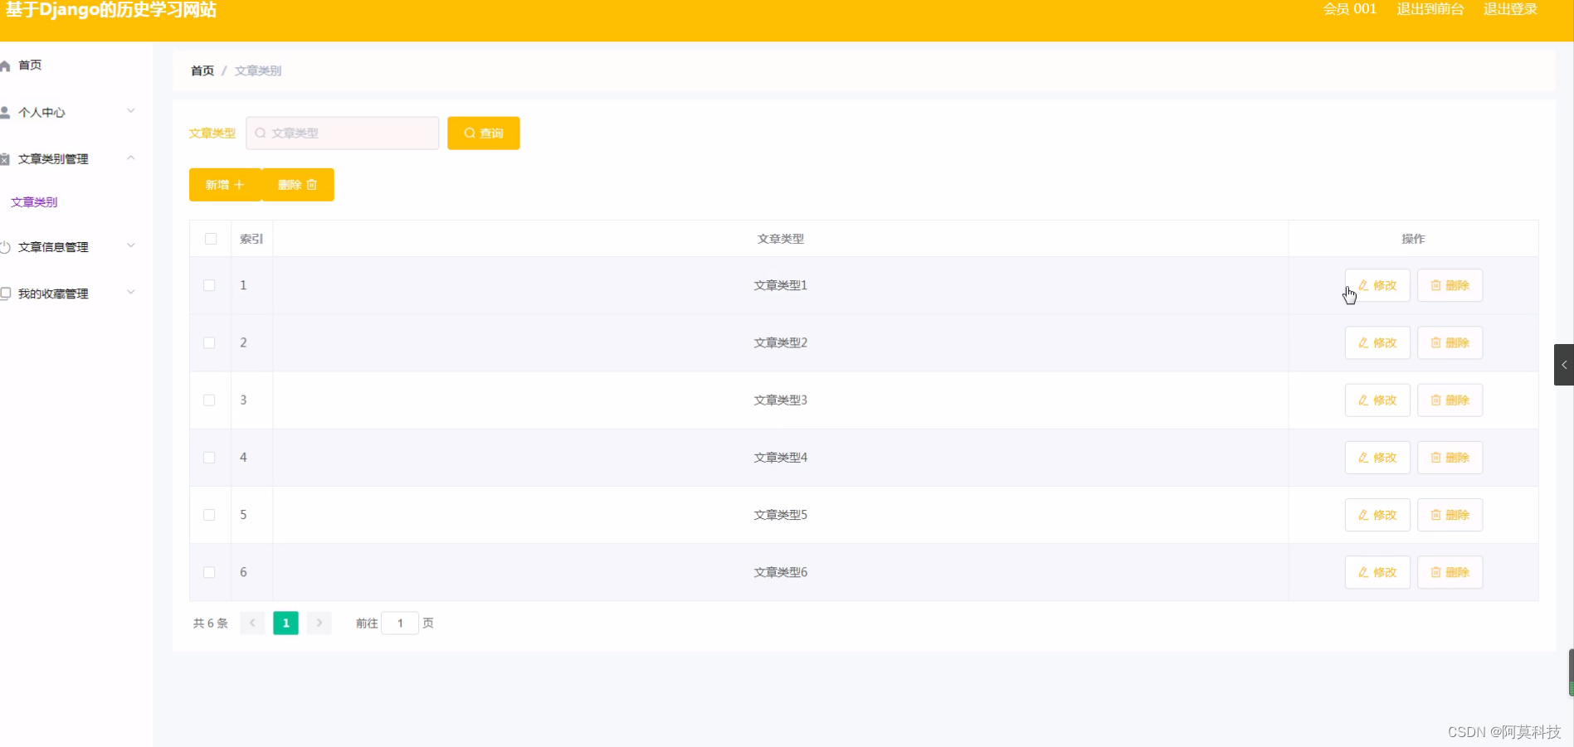Image resolution: width=1574 pixels, height=747 pixels.
Task: Click 会员 001 in header
Action: (1350, 9)
